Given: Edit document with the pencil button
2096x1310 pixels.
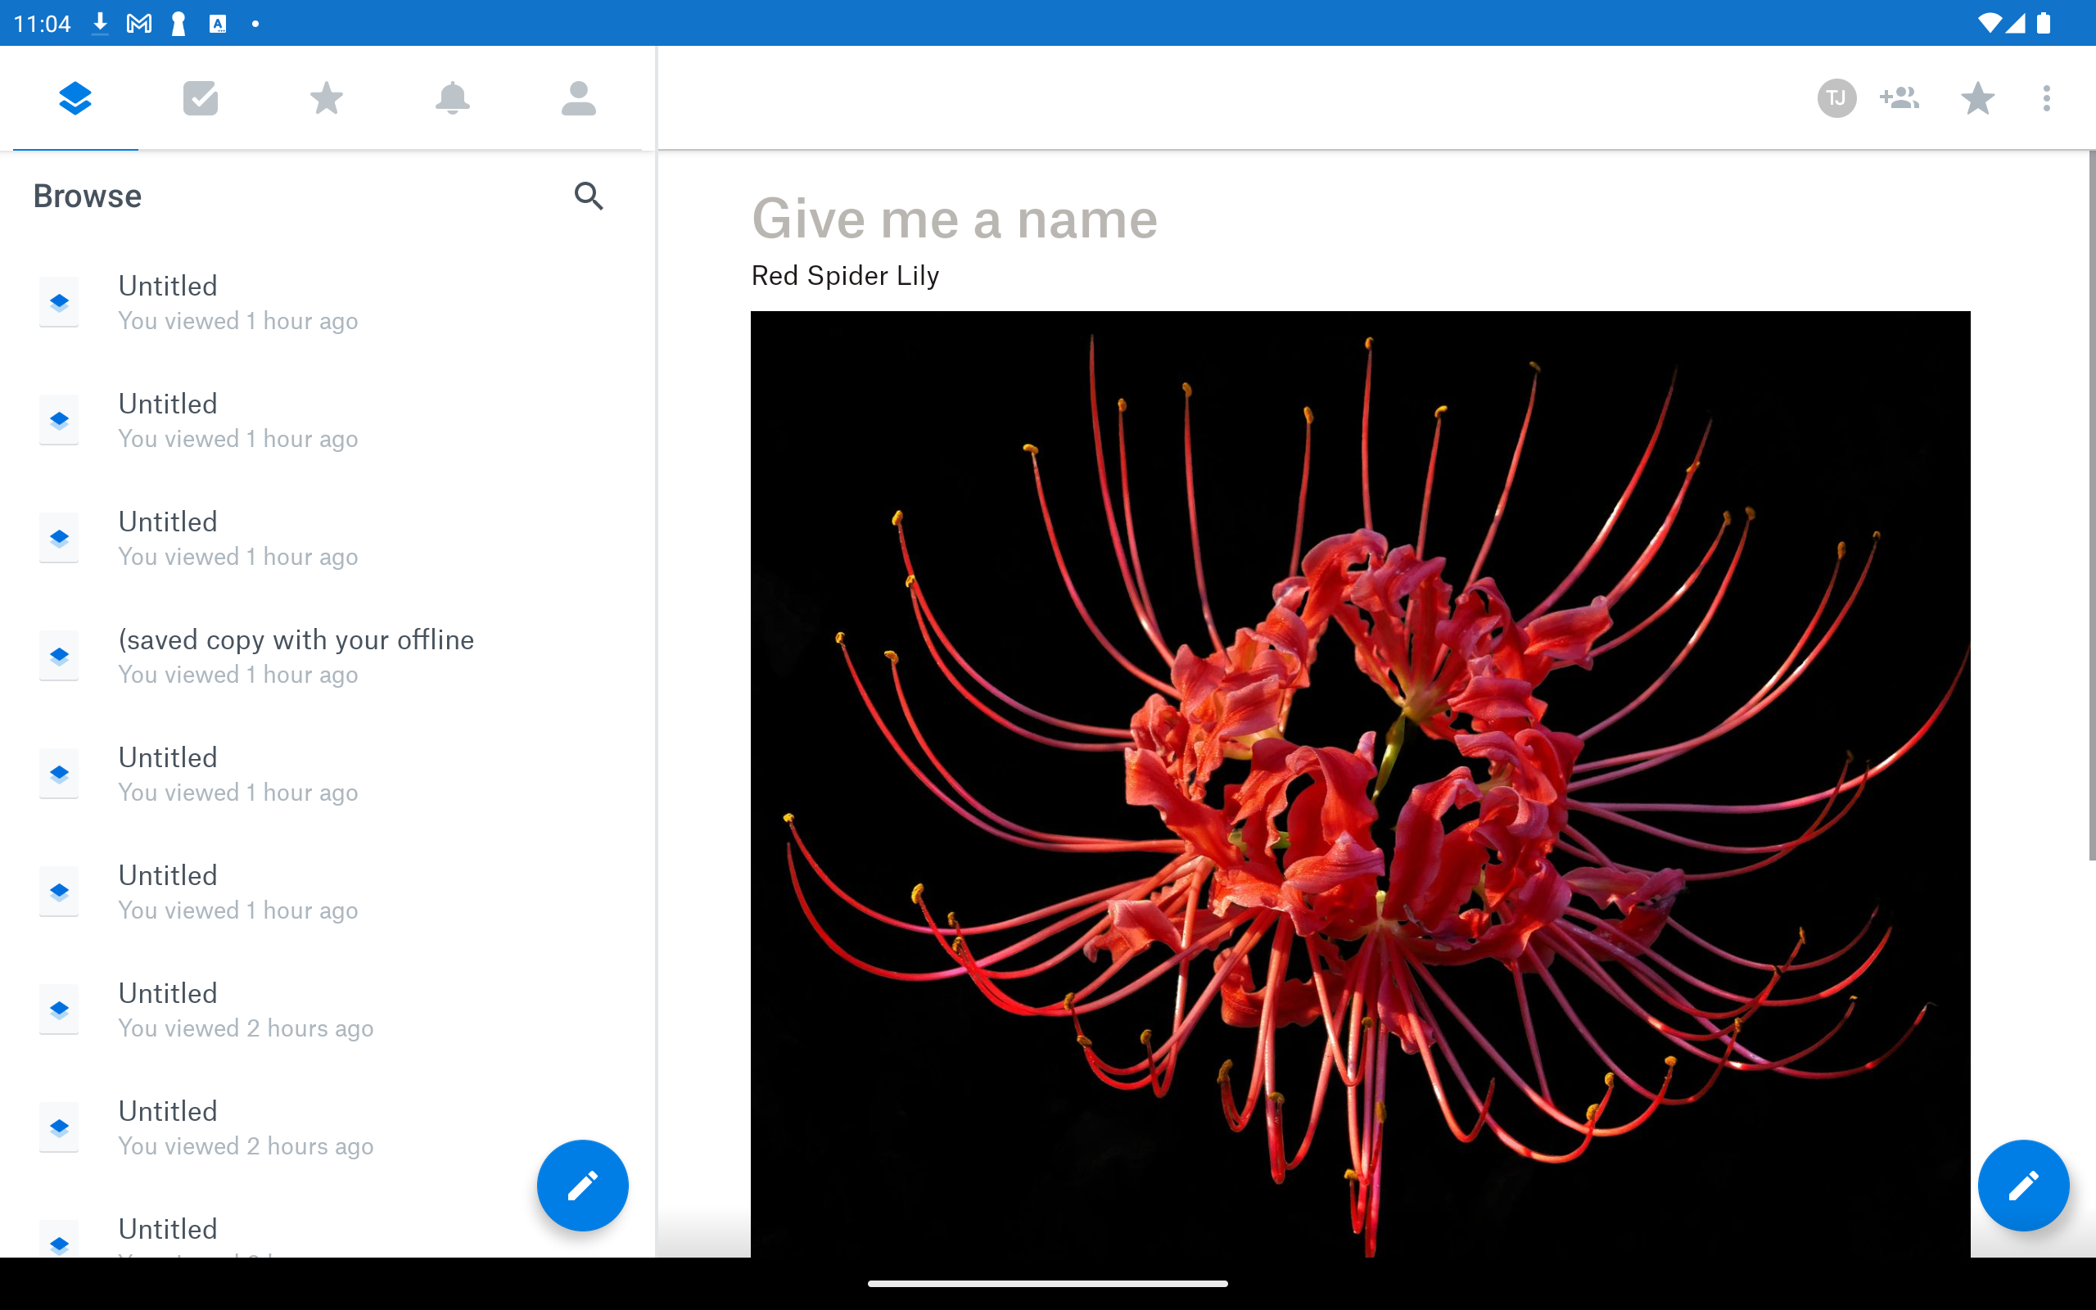Looking at the screenshot, I should 2023,1186.
